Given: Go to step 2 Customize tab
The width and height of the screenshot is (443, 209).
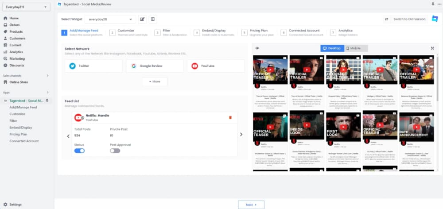Looking at the screenshot, I should pyautogui.click(x=128, y=32).
